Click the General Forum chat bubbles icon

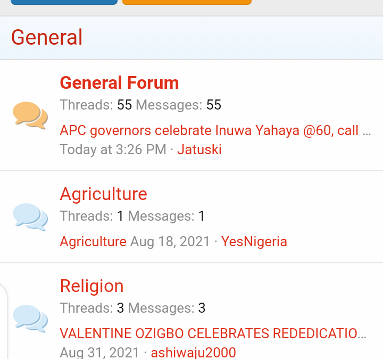(x=30, y=115)
